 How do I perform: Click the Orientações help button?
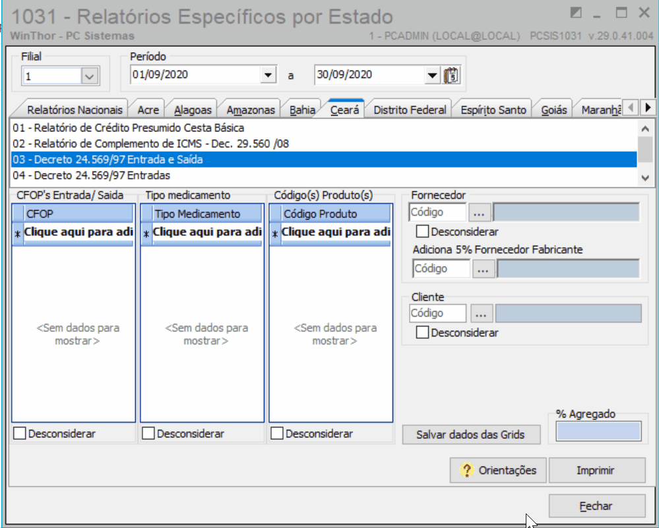coord(498,471)
